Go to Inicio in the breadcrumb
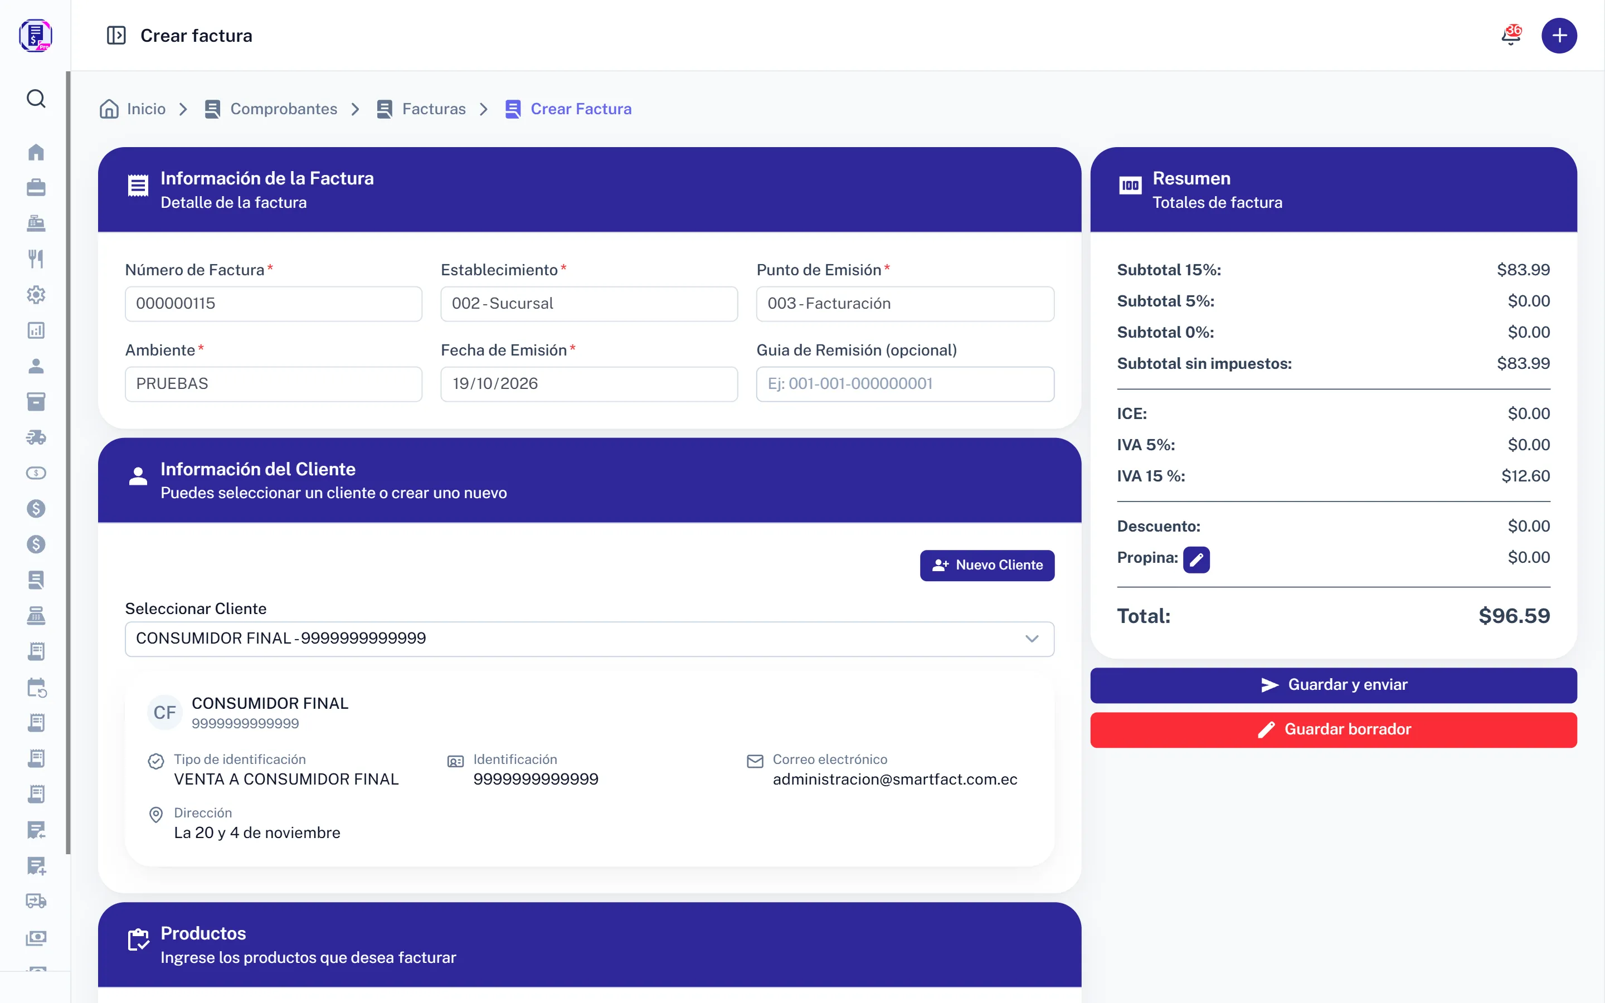Image resolution: width=1605 pixels, height=1003 pixels. pos(133,109)
